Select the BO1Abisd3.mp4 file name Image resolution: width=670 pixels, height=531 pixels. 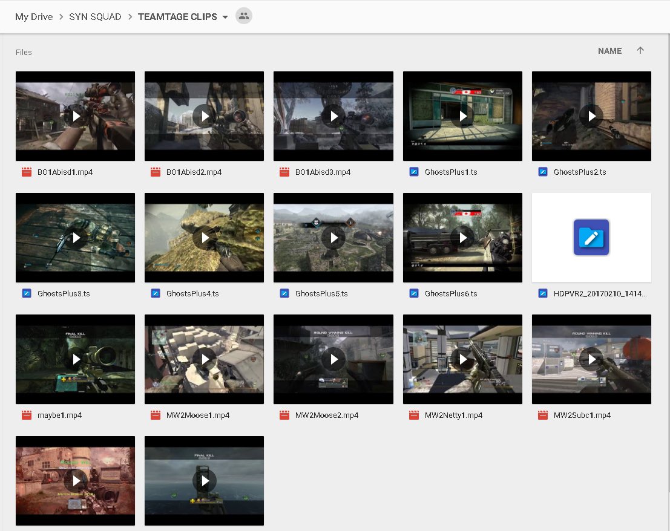[x=323, y=172]
